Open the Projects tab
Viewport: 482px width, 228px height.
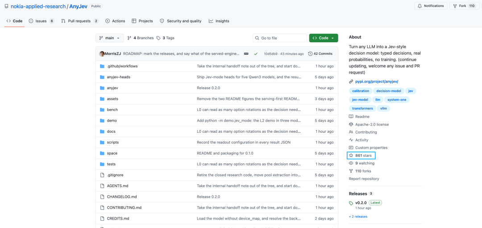pyautogui.click(x=142, y=21)
